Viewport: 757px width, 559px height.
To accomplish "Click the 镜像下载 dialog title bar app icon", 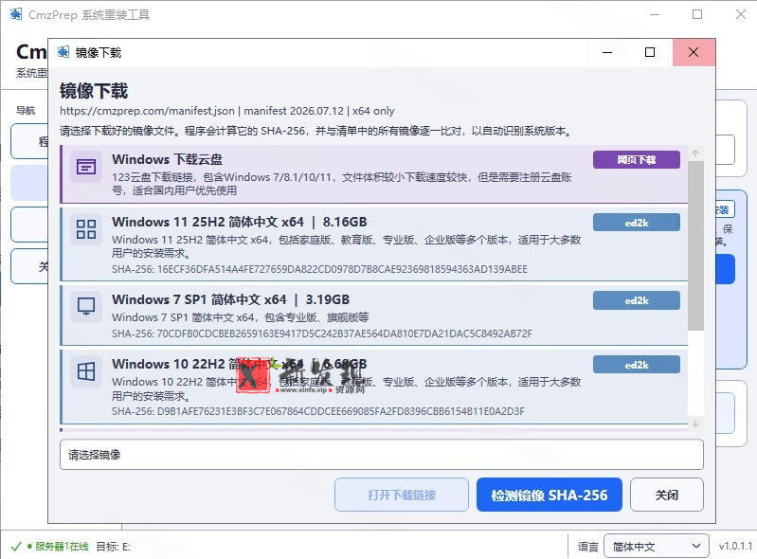I will 63,52.
